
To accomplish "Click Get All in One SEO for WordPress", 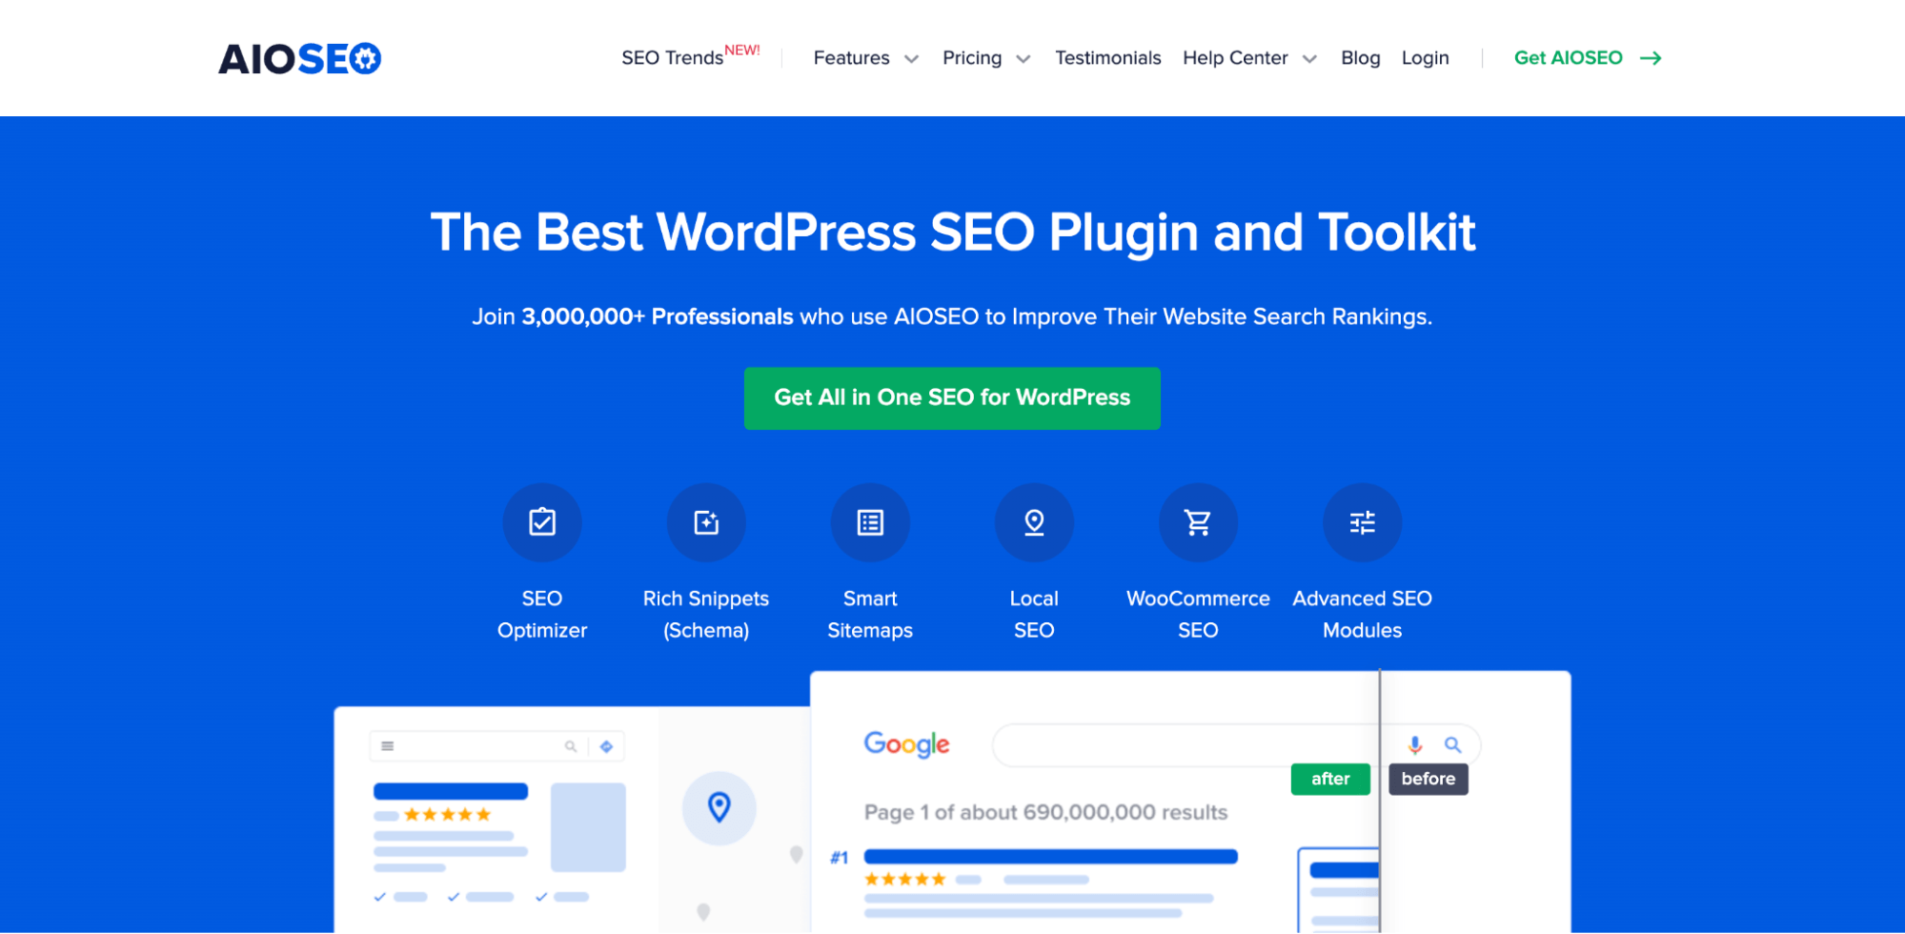I will click(x=952, y=398).
